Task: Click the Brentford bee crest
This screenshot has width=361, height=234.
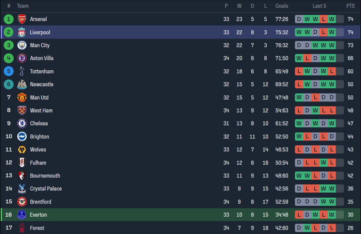Action: (22, 202)
